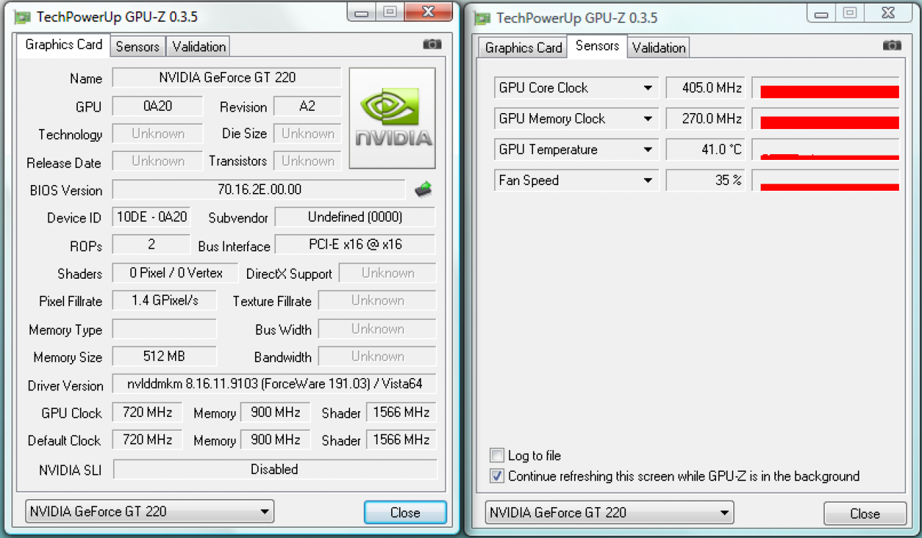This screenshot has width=922, height=538.
Task: Open Validation tab in right window
Action: tap(659, 48)
